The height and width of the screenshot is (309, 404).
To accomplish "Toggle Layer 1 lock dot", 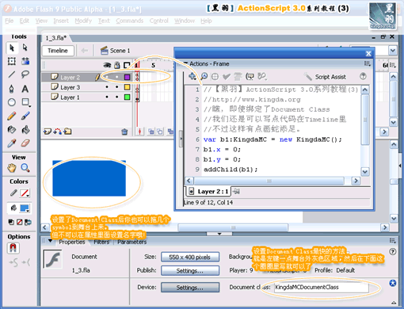I will click(117, 97).
